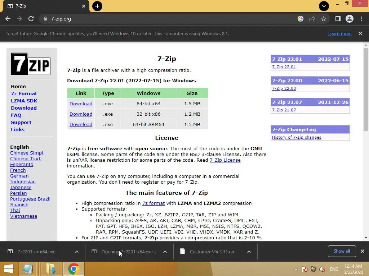Click the muted volume tray icon

click(x=322, y=269)
